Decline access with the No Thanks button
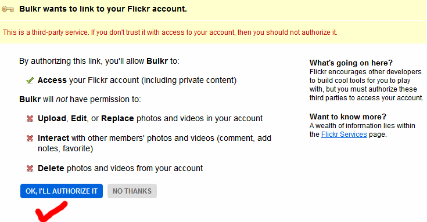This screenshot has height=222, width=427. coord(132,191)
